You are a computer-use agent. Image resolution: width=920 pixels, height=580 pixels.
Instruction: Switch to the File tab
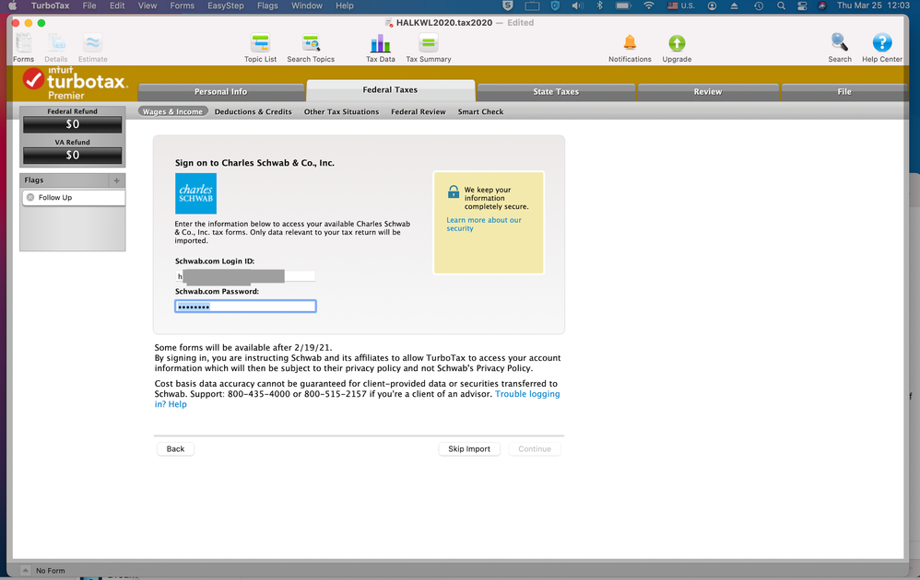point(843,92)
